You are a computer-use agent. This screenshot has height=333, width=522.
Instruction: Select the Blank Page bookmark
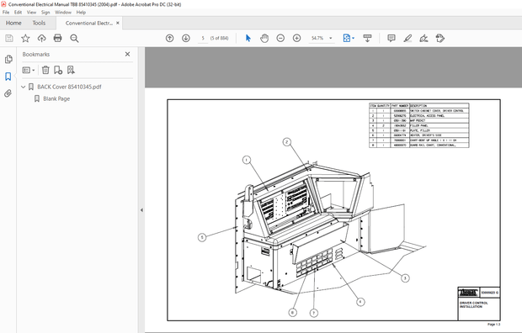tap(56, 98)
